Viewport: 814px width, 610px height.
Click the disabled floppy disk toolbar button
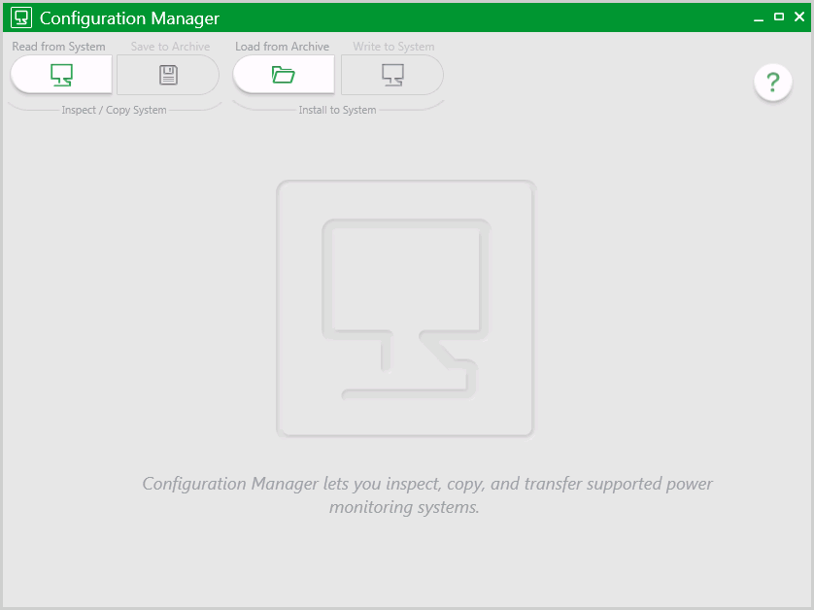168,74
